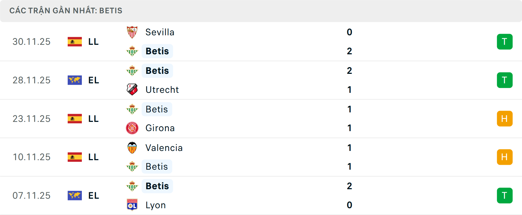The width and height of the screenshot is (522, 215).
Task: Click Europa League flag on 28.11.25 match
Action: pos(75,80)
